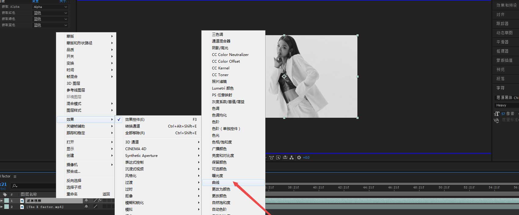This screenshot has height=215, width=519.
Task: Choose 混合模式 in the context menu
Action: pos(86,104)
